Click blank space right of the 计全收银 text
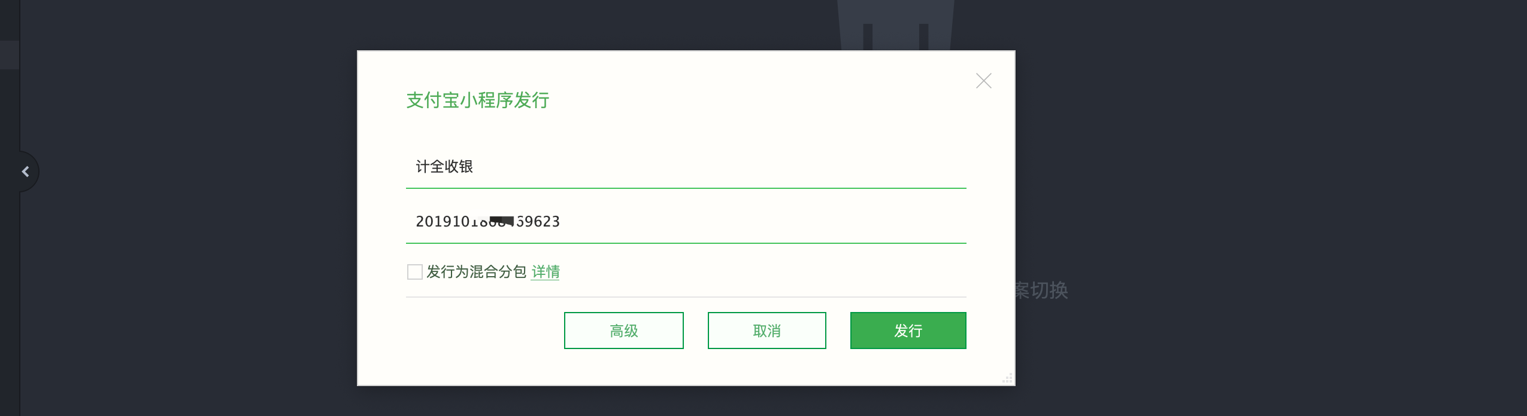This screenshot has width=1527, height=416. (x=719, y=167)
